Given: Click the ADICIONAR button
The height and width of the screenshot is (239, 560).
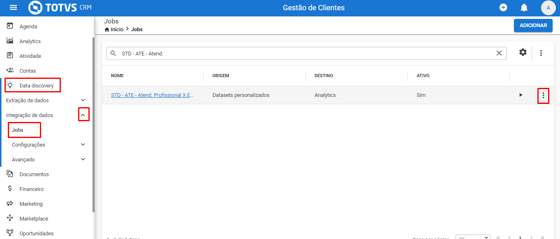Looking at the screenshot, I should coord(533,25).
